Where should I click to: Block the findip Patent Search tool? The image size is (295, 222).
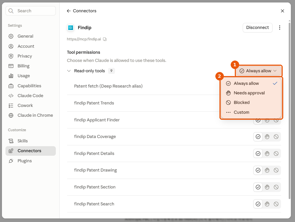[276, 204]
